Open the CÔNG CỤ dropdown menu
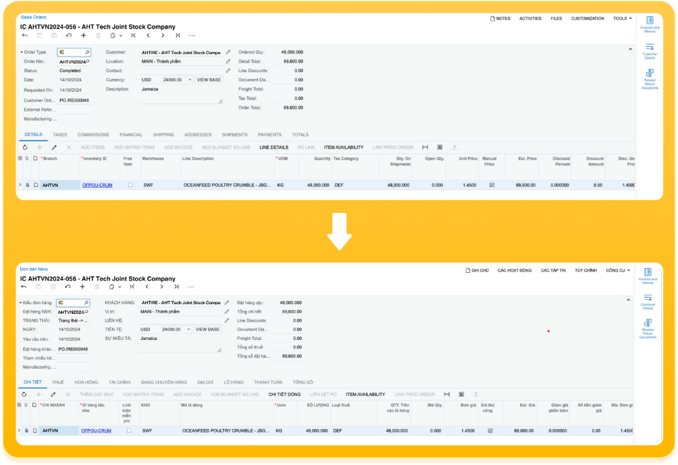678x465 pixels. point(617,270)
